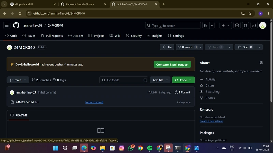This screenshot has width=273, height=153.
Task: Open the GitHub global navigation hamburger menu
Action: click(7, 26)
